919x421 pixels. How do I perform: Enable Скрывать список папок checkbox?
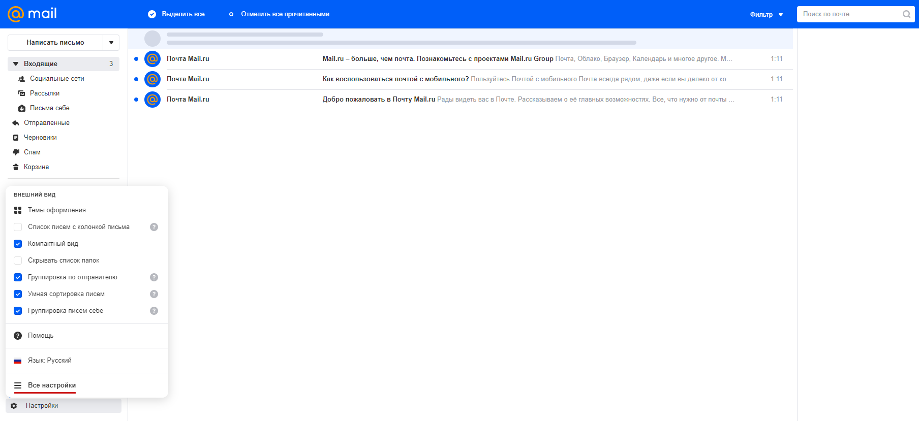[x=18, y=261]
